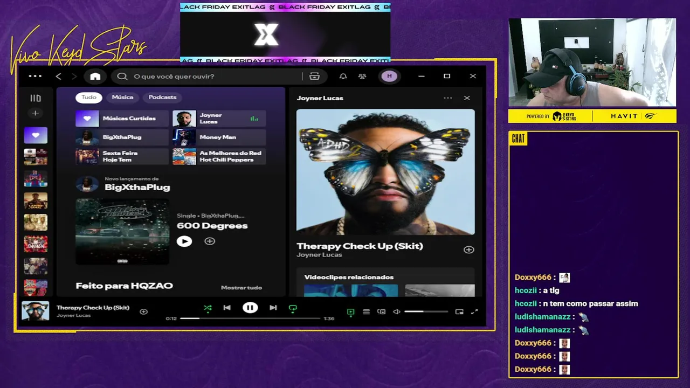The height and width of the screenshot is (388, 690).
Task: Open the Home page icon
Action: coord(95,77)
